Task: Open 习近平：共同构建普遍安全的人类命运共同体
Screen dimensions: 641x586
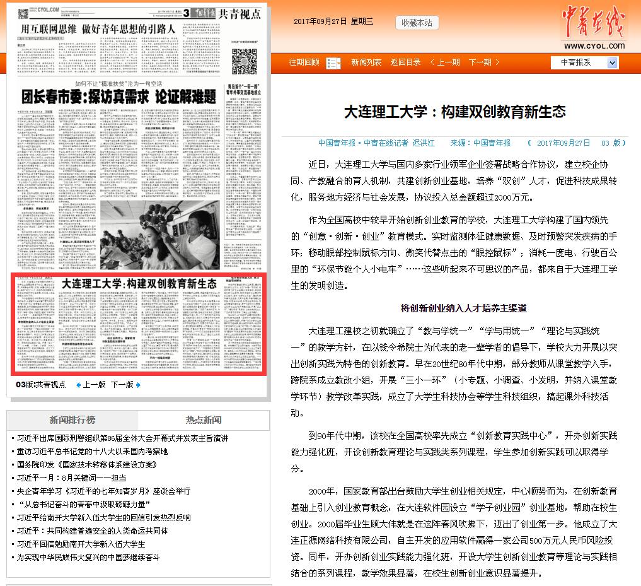Action: (93, 530)
